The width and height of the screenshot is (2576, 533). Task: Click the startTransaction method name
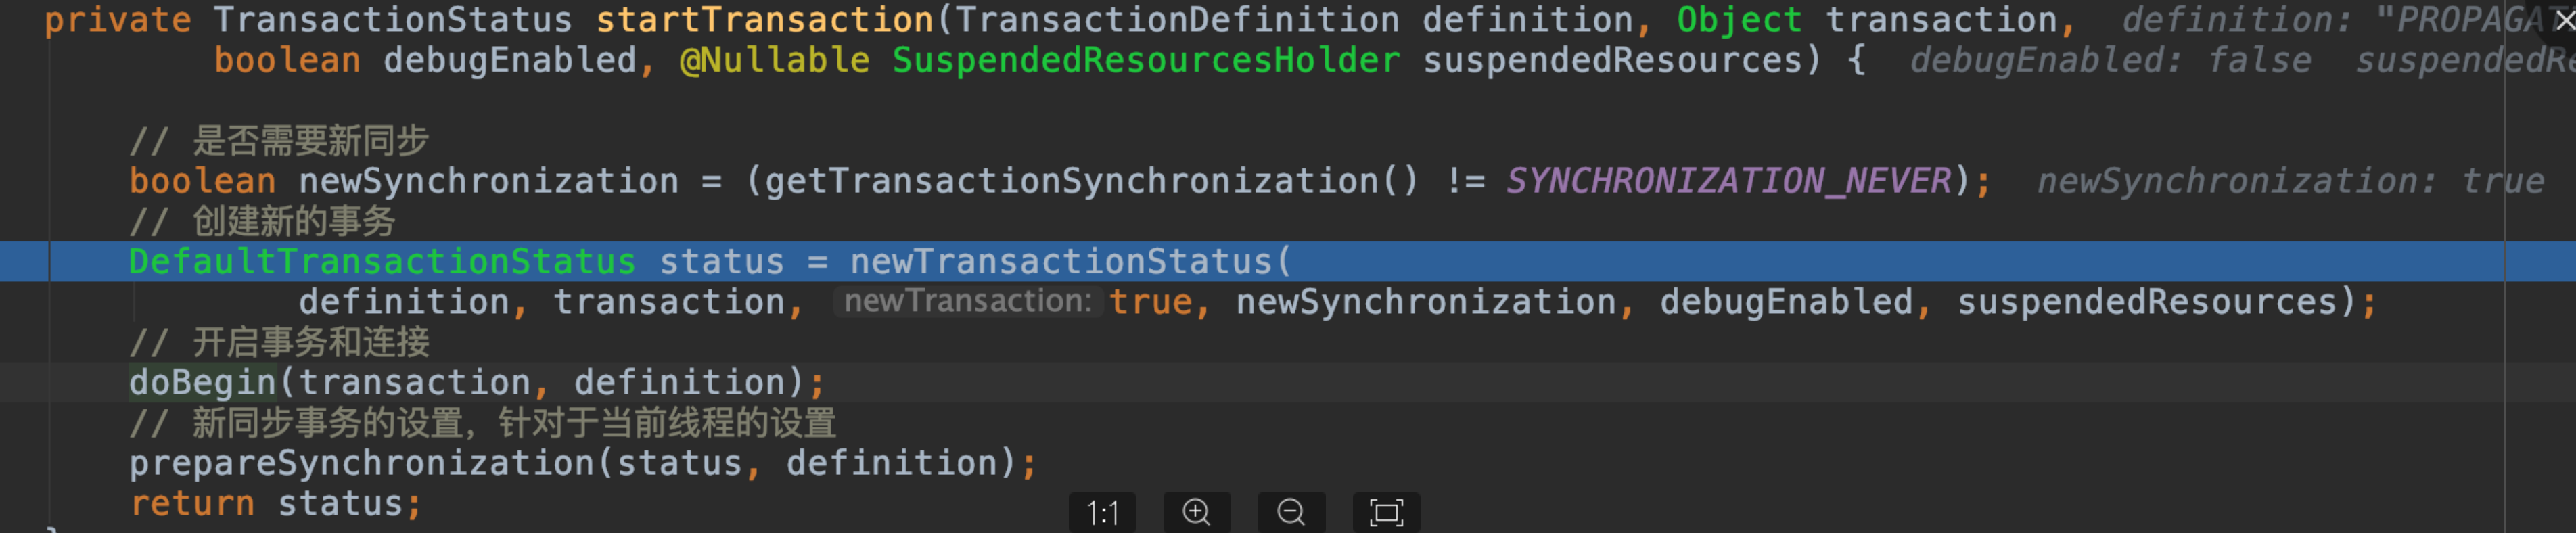click(x=764, y=20)
